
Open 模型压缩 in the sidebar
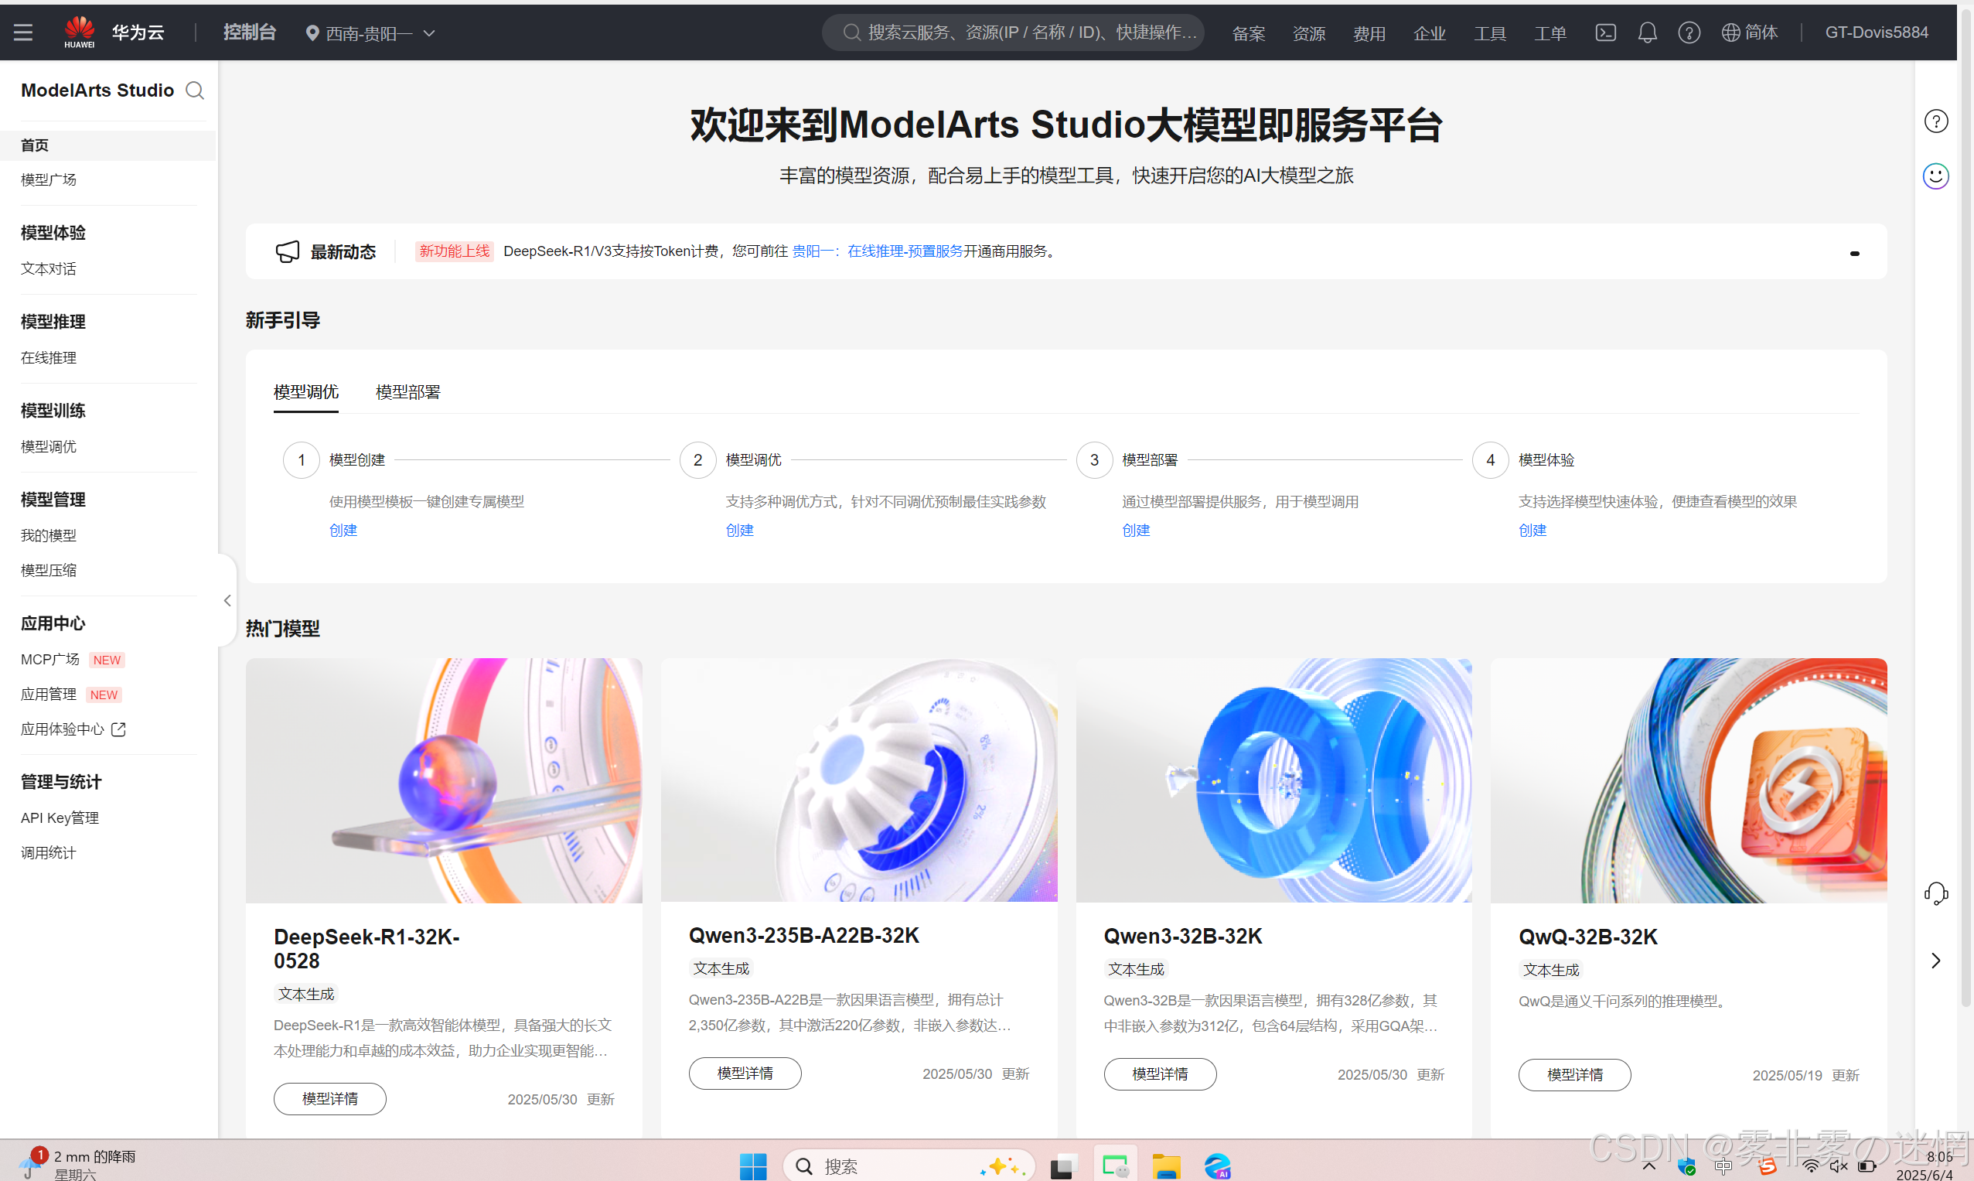pyautogui.click(x=49, y=571)
